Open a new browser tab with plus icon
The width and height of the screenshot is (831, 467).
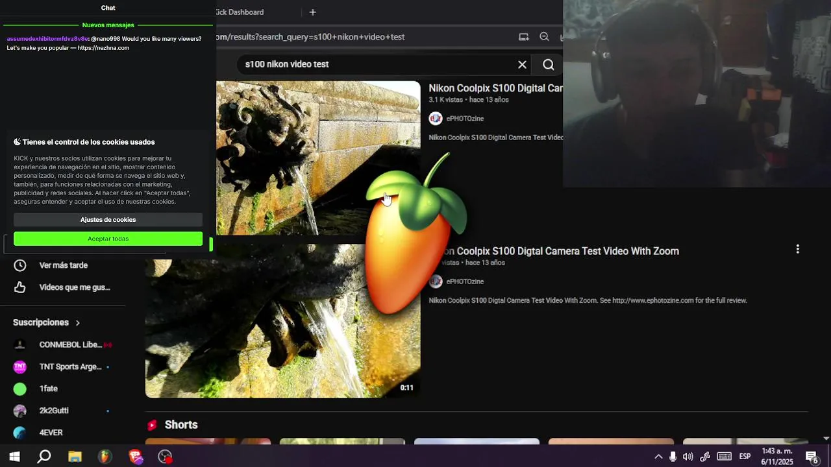pyautogui.click(x=312, y=12)
